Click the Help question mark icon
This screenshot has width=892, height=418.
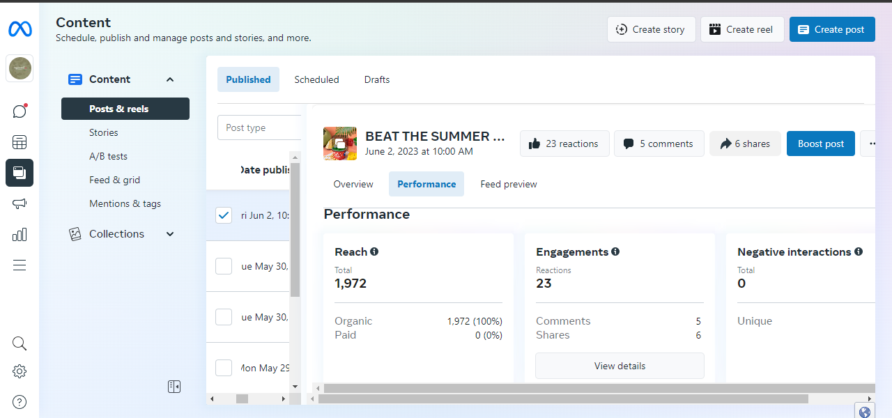(20, 402)
